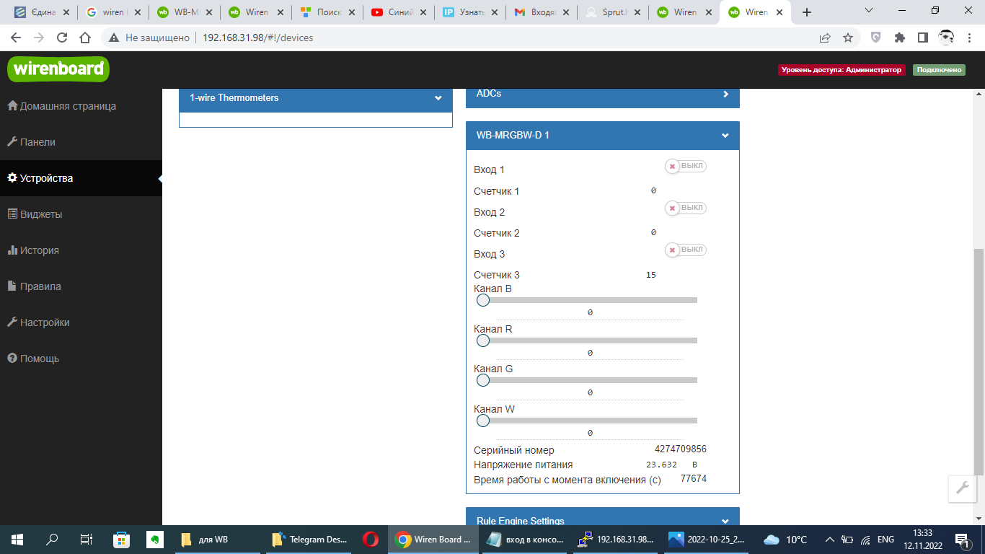Open the вход в консоль notepad window
This screenshot has height=554, width=985.
pos(525,539)
